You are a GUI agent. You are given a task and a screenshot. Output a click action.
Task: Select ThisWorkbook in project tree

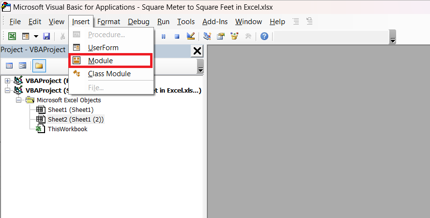(x=67, y=129)
